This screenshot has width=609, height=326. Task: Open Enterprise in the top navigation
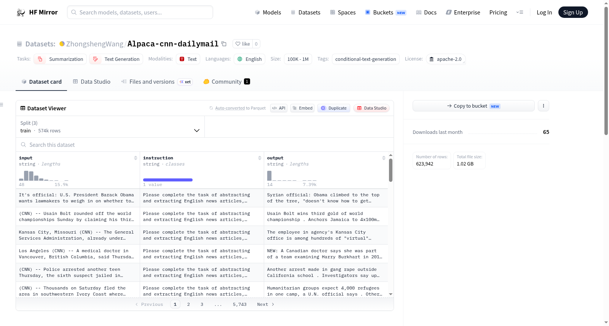click(463, 13)
